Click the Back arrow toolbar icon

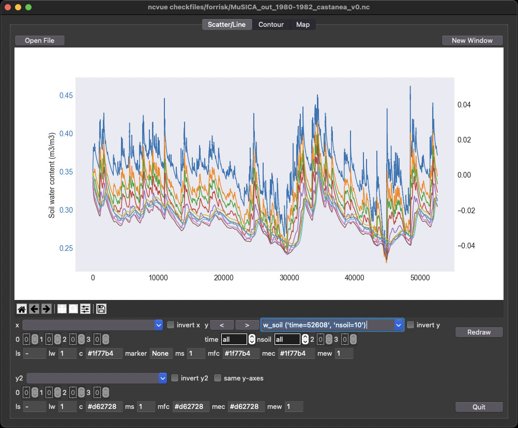tap(34, 309)
